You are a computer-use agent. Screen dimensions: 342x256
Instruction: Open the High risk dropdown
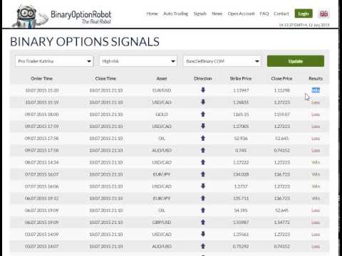coord(138,61)
